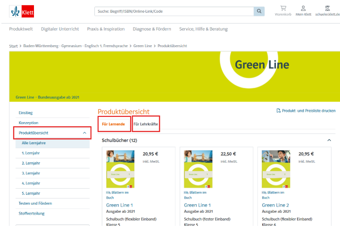Open Konzeption in the sidebar
The width and height of the screenshot is (340, 232).
(28, 123)
